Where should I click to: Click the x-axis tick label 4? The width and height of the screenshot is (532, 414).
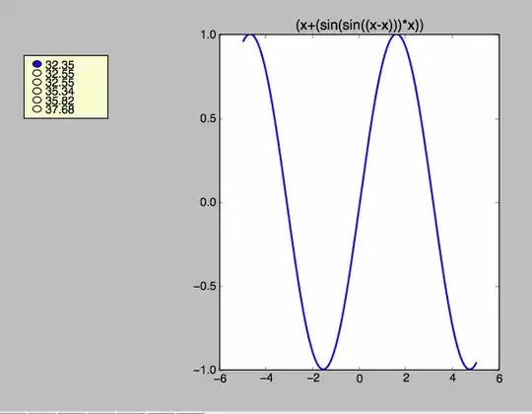point(452,379)
